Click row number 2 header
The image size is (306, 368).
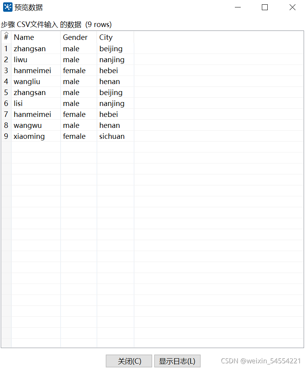[6, 59]
